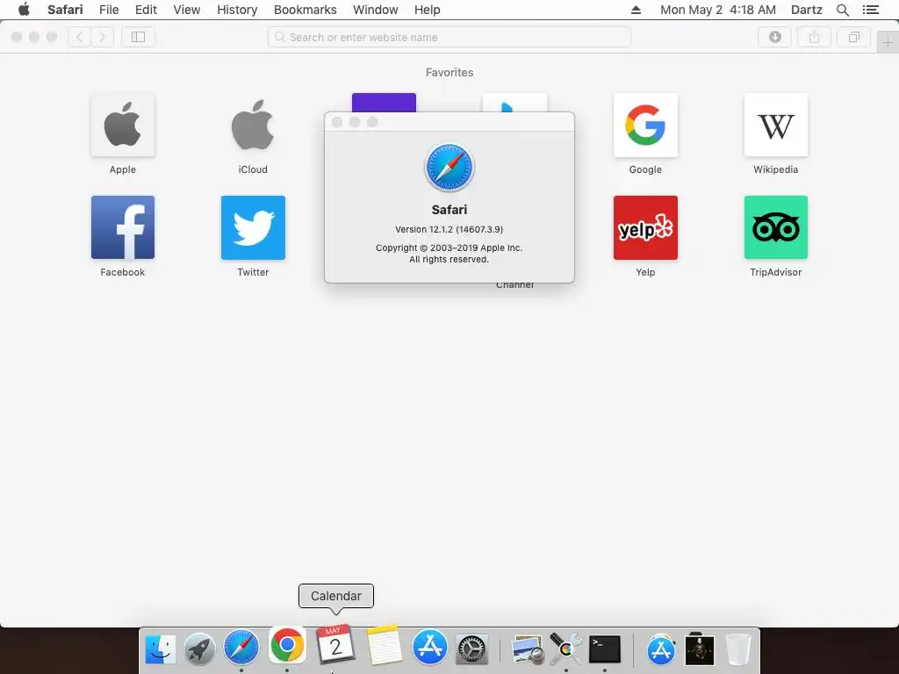Open the History menu
Viewport: 899px width, 674px height.
[237, 10]
